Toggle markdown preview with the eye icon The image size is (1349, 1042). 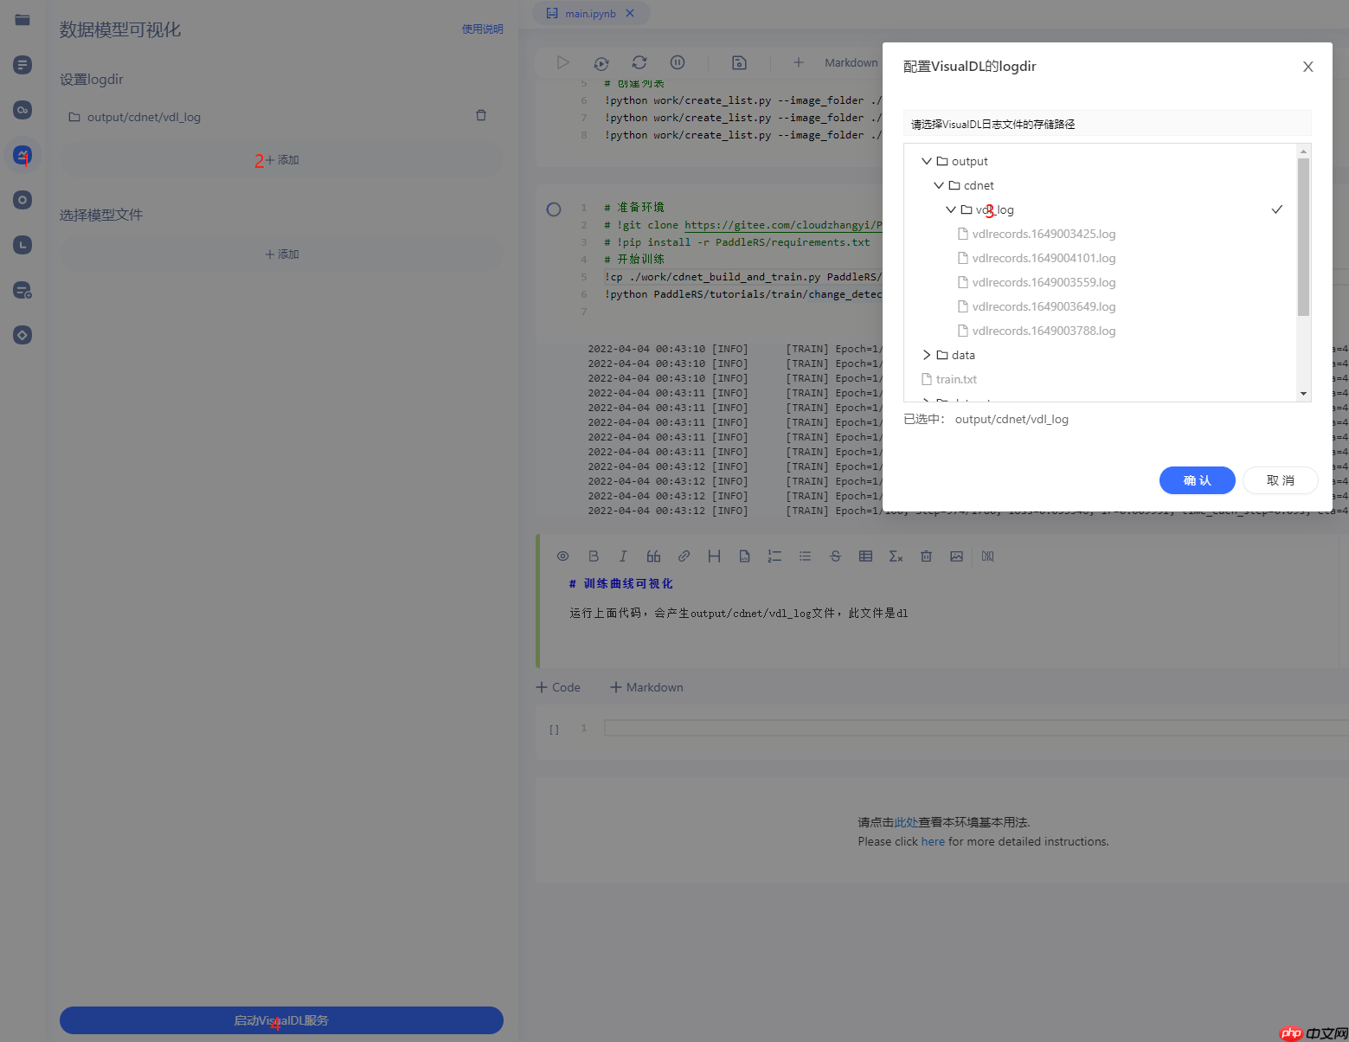pyautogui.click(x=563, y=556)
